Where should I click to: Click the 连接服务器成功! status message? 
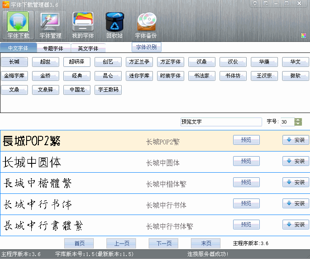point(208,254)
